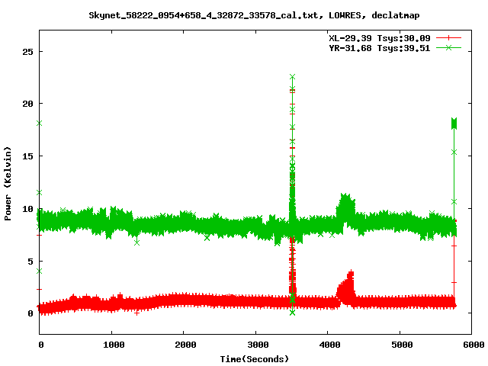Click the x-axis tick label 3000

pyautogui.click(x=258, y=345)
